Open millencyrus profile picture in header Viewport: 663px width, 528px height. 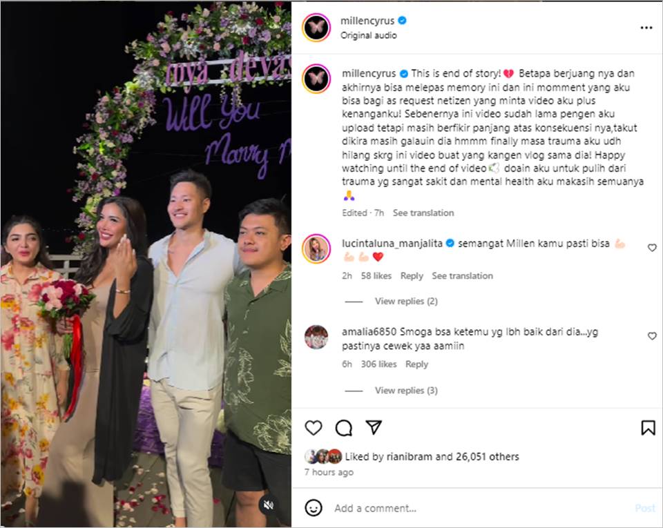tap(316, 28)
